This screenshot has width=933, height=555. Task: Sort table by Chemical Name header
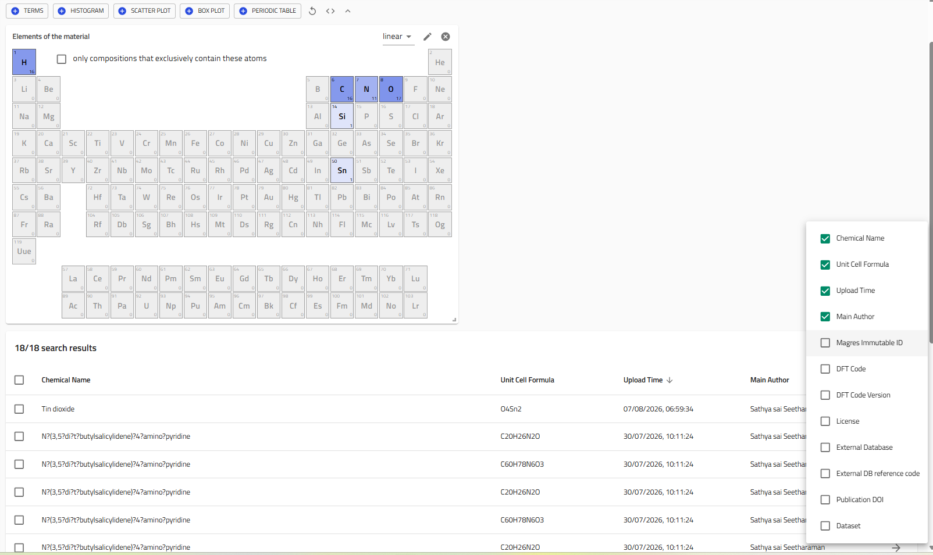[x=66, y=380]
